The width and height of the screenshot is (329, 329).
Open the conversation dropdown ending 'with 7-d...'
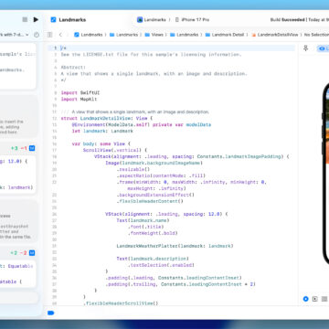pyautogui.click(x=14, y=35)
